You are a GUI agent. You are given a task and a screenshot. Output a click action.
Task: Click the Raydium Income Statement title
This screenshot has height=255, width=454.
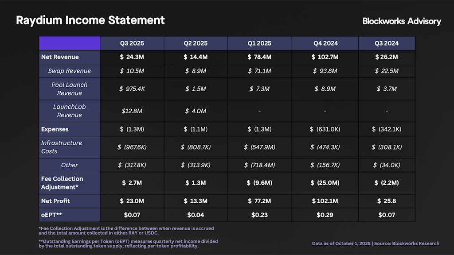point(90,20)
